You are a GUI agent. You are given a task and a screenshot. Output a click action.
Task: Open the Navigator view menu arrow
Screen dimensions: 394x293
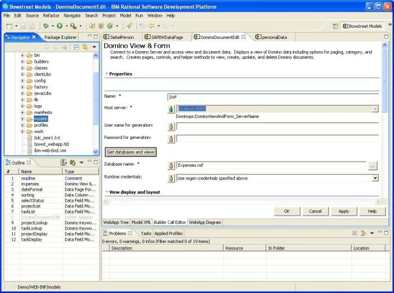tap(94, 47)
